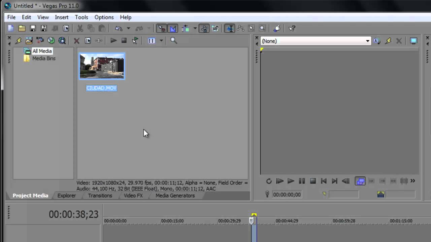This screenshot has height=242, width=431.
Task: Toggle Automatic Crossfades
Action: (x=173, y=29)
